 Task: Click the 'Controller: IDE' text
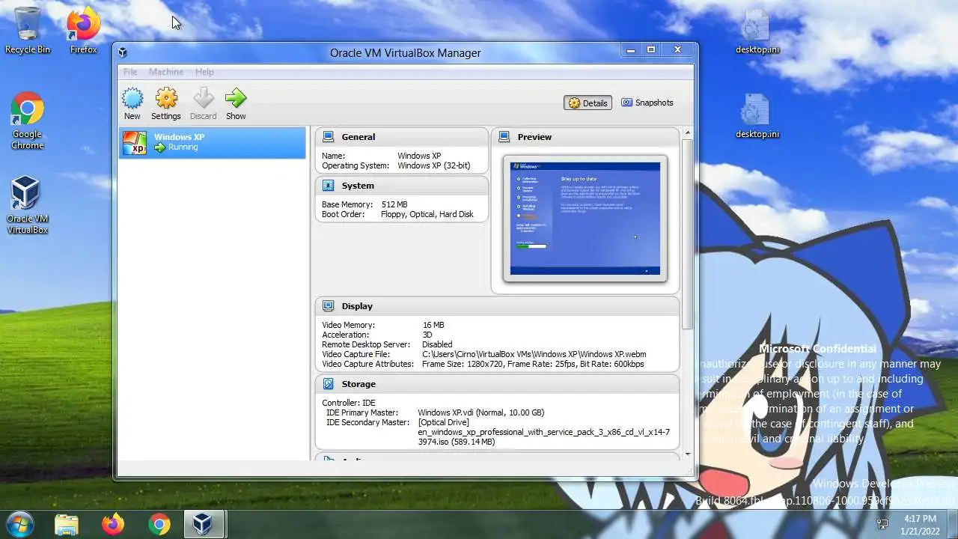point(350,403)
